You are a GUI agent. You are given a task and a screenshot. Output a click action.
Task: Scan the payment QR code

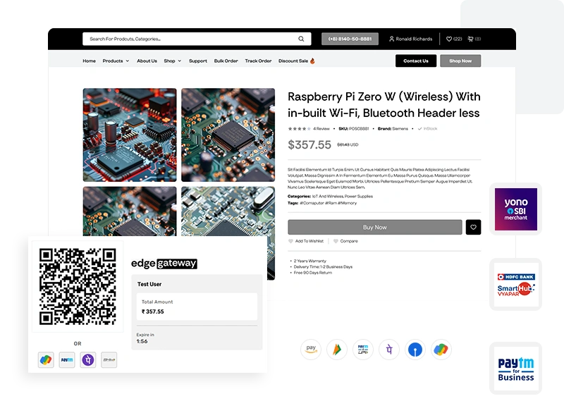click(x=78, y=286)
